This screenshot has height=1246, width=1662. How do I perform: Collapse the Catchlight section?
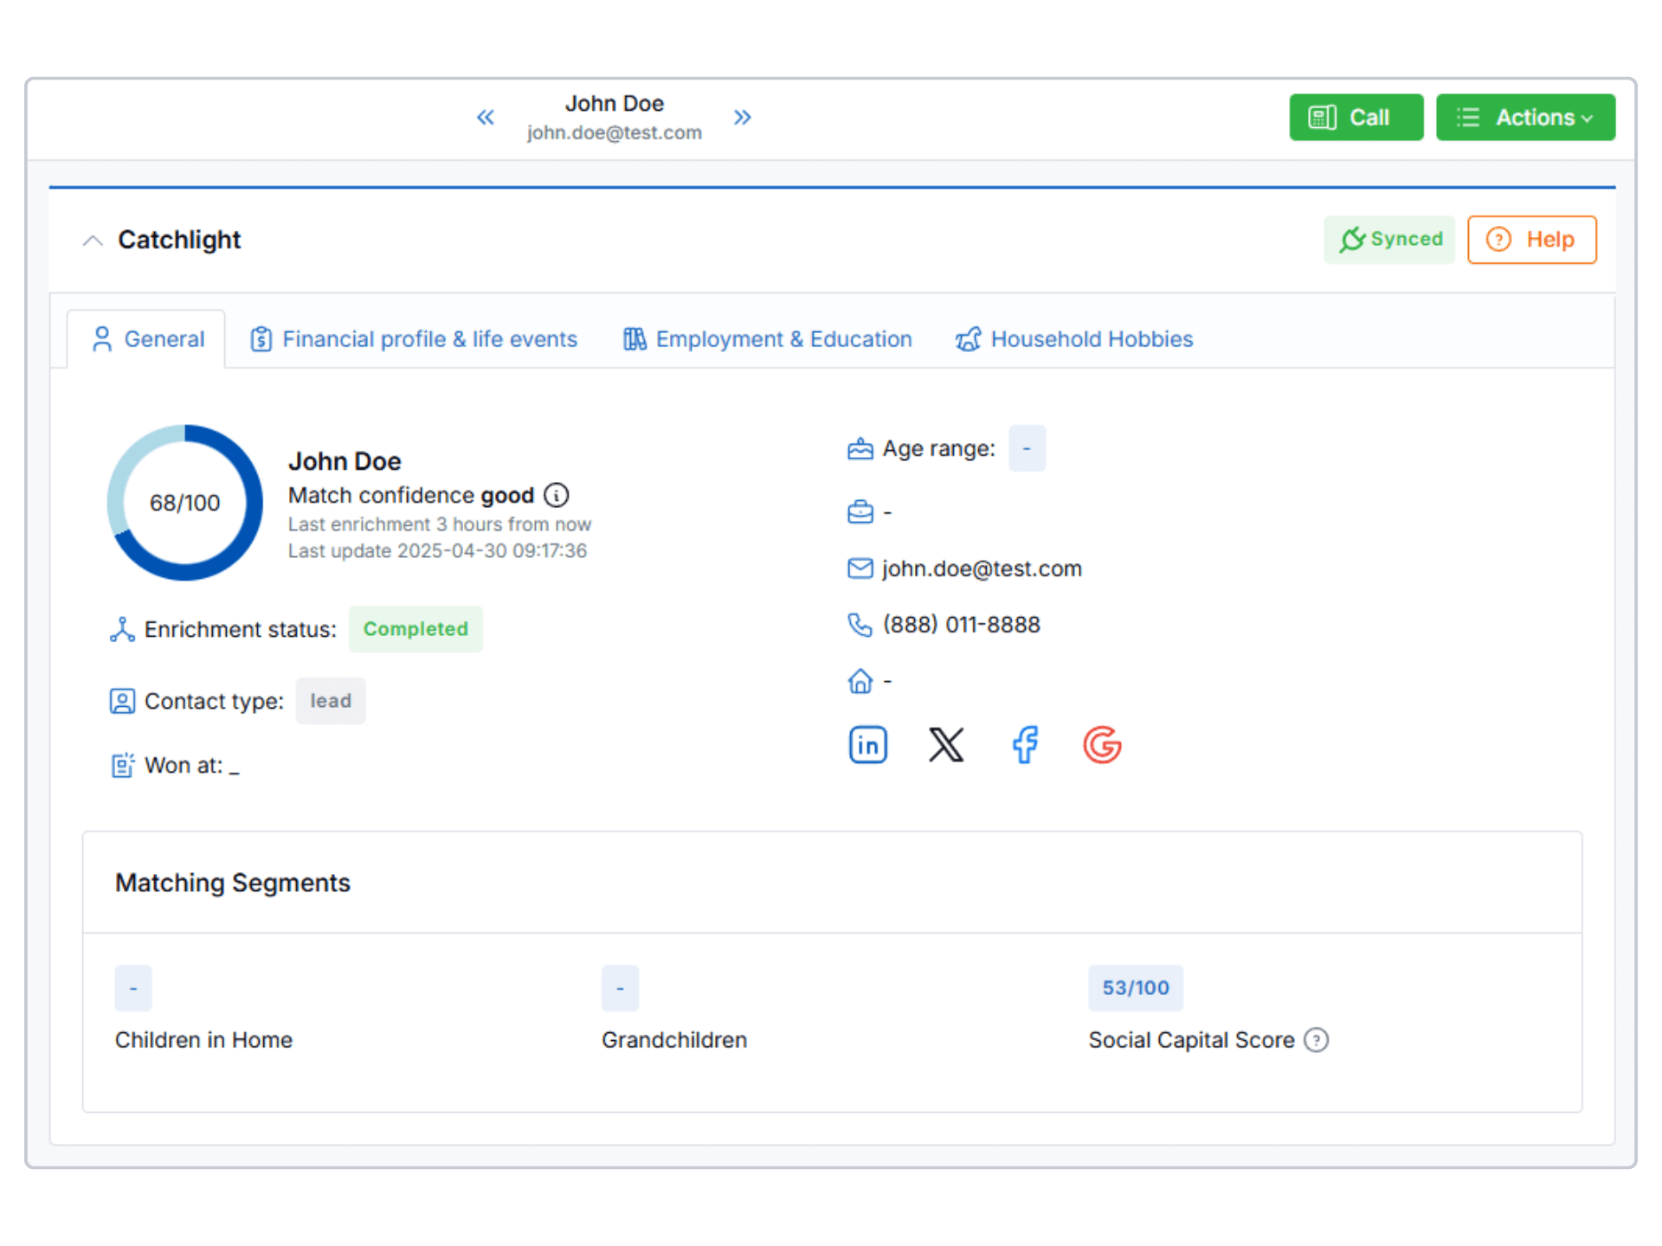[x=93, y=240]
